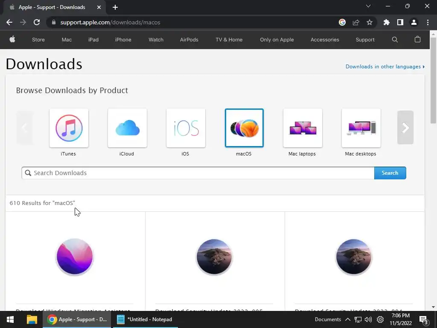The image size is (437, 328).
Task: Share this page icon in address bar
Action: [x=356, y=22]
